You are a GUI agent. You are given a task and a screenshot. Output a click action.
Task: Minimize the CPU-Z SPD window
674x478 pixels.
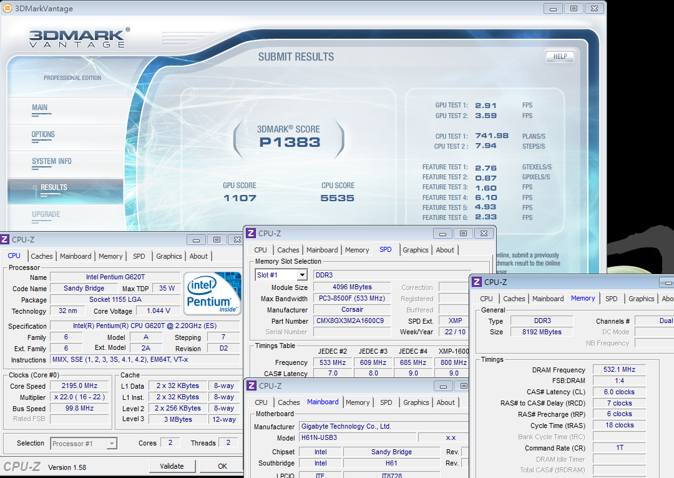pos(442,234)
